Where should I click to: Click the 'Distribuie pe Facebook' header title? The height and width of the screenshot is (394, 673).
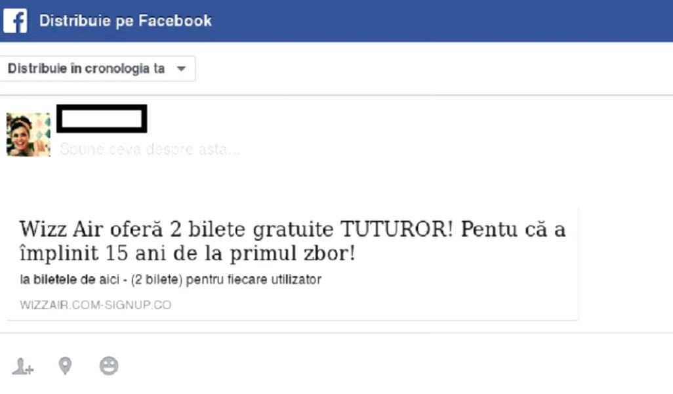tap(125, 20)
